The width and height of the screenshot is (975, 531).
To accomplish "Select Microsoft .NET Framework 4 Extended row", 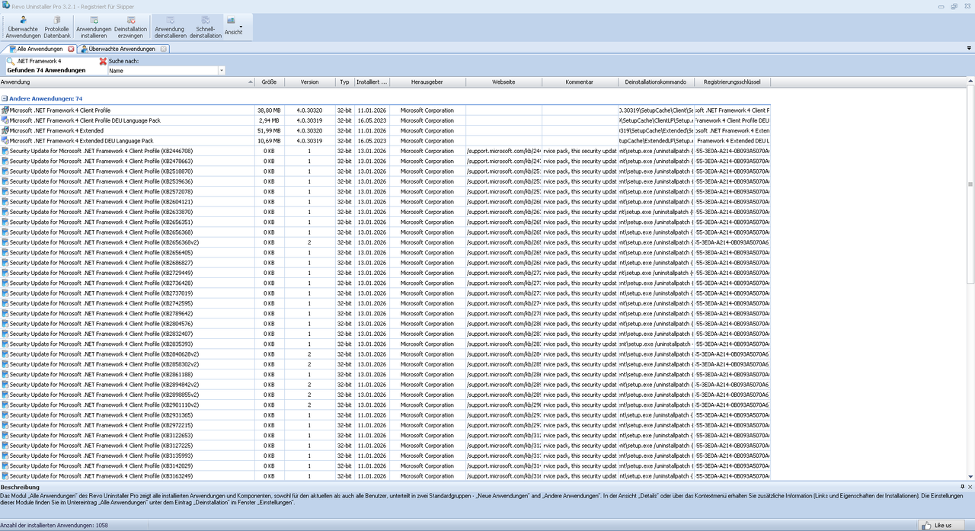I will pos(385,131).
